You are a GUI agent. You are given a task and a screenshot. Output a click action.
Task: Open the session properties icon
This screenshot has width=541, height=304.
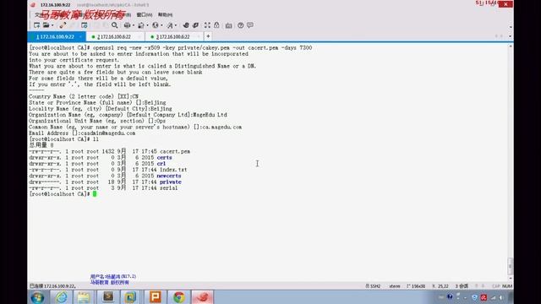coord(85,25)
